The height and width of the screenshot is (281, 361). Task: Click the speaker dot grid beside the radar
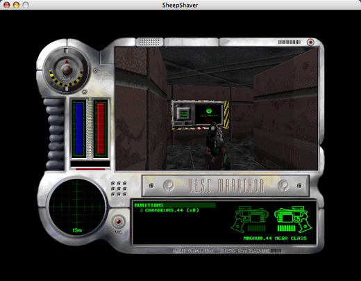(x=119, y=188)
